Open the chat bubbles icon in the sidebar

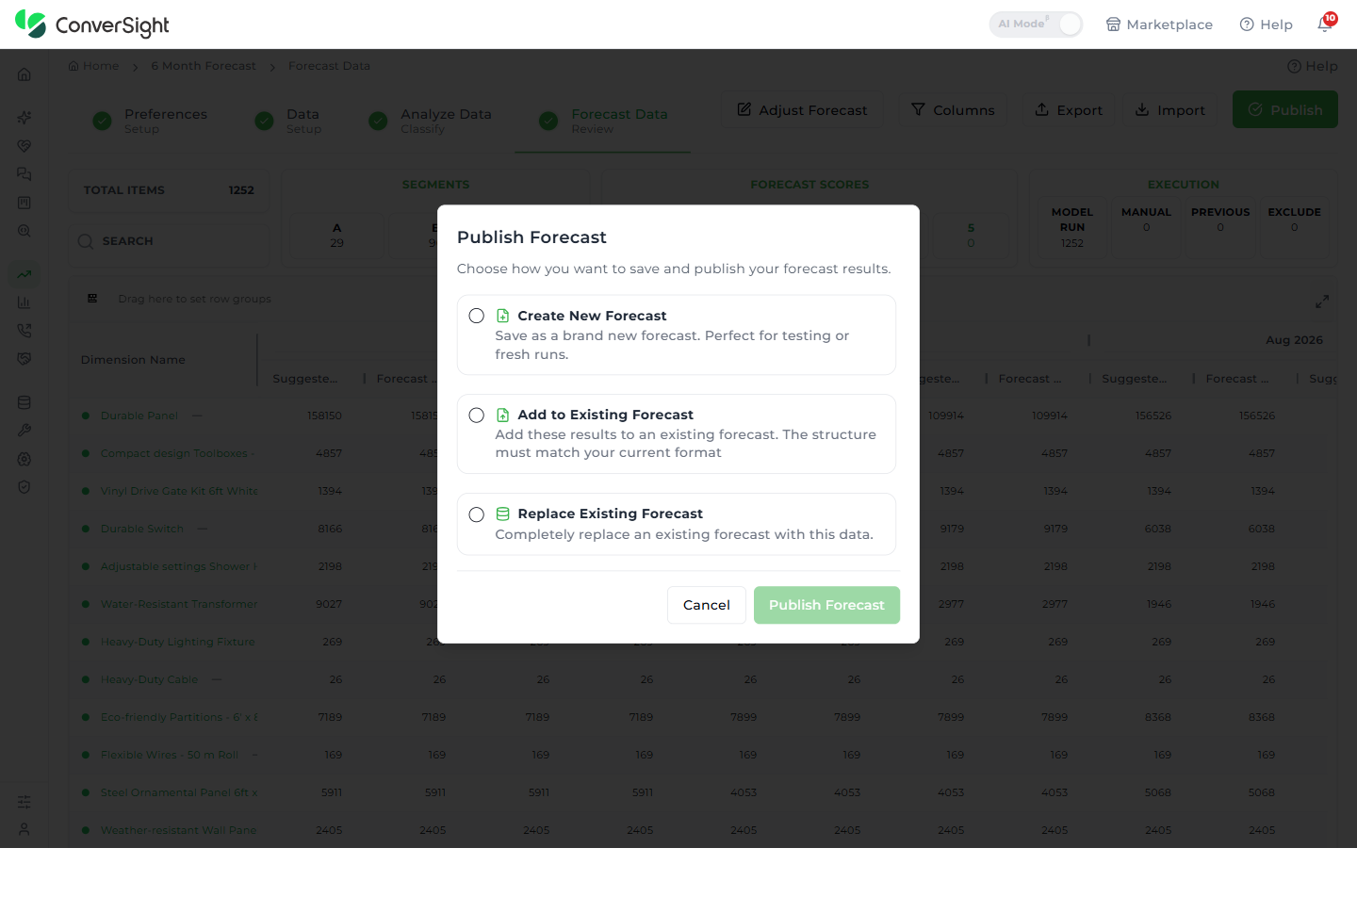pos(25,174)
